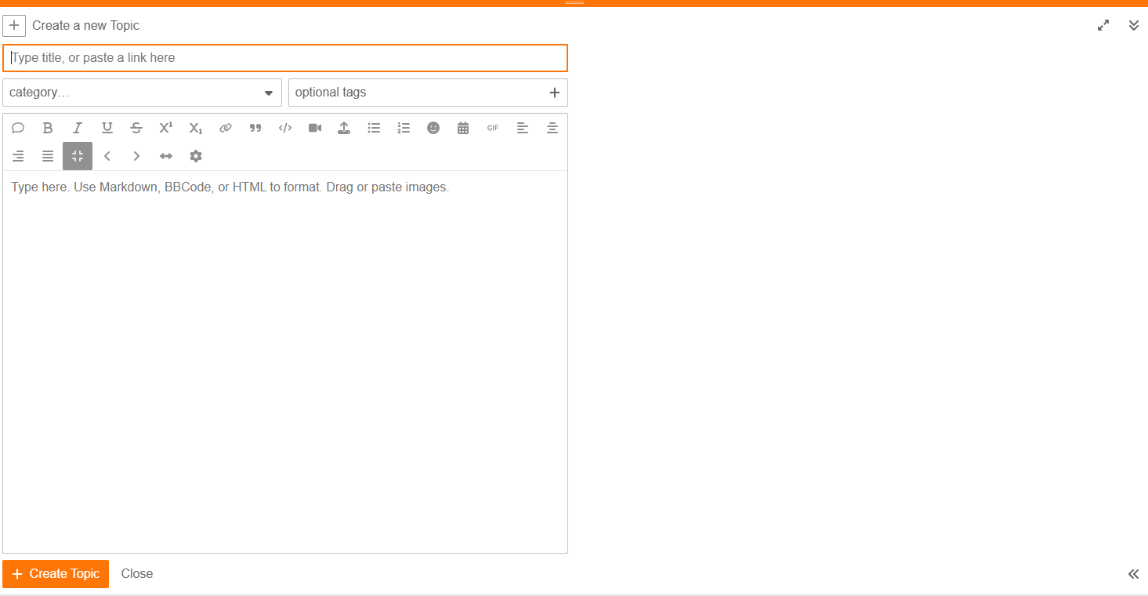Click the Close link
The height and width of the screenshot is (596, 1148).
coord(137,574)
